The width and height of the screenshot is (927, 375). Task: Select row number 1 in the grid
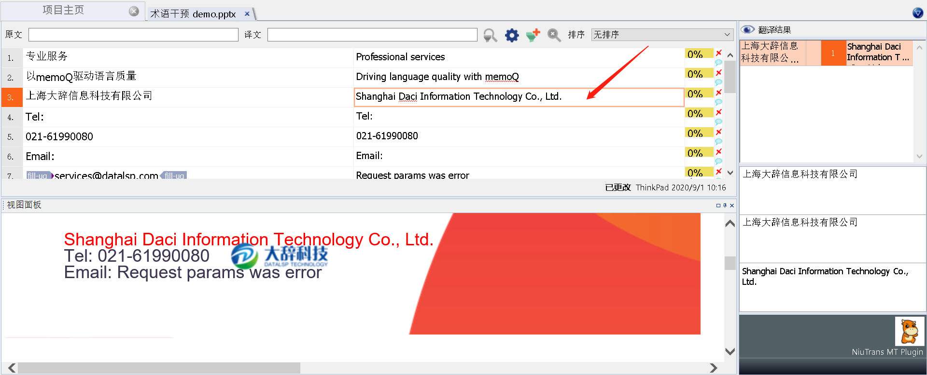[x=12, y=58]
